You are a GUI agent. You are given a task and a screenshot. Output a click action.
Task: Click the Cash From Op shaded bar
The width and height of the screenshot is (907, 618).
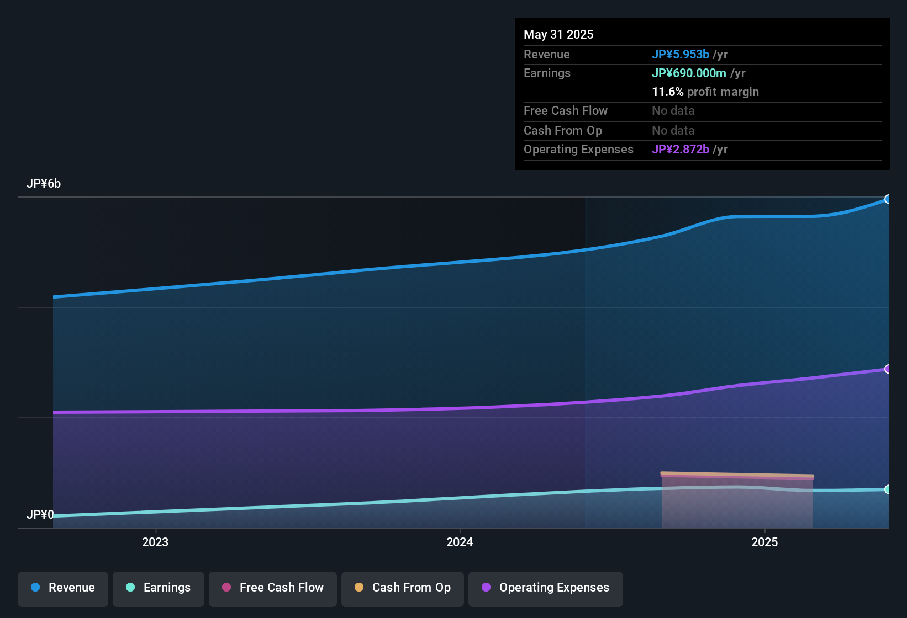(x=737, y=501)
